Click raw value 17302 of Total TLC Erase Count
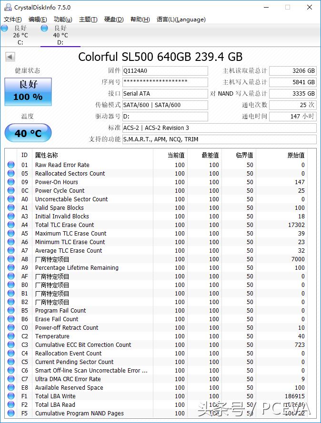Viewport: 321px width, 423px height. (x=296, y=225)
